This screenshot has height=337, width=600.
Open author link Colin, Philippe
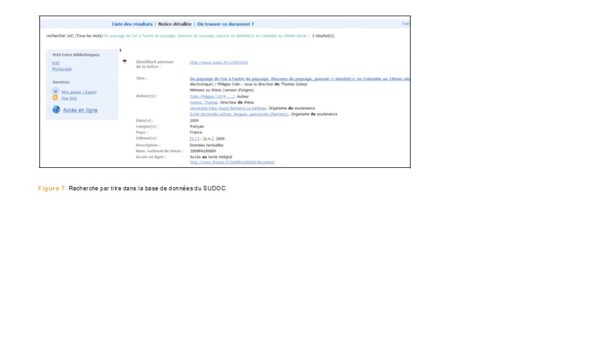[212, 97]
